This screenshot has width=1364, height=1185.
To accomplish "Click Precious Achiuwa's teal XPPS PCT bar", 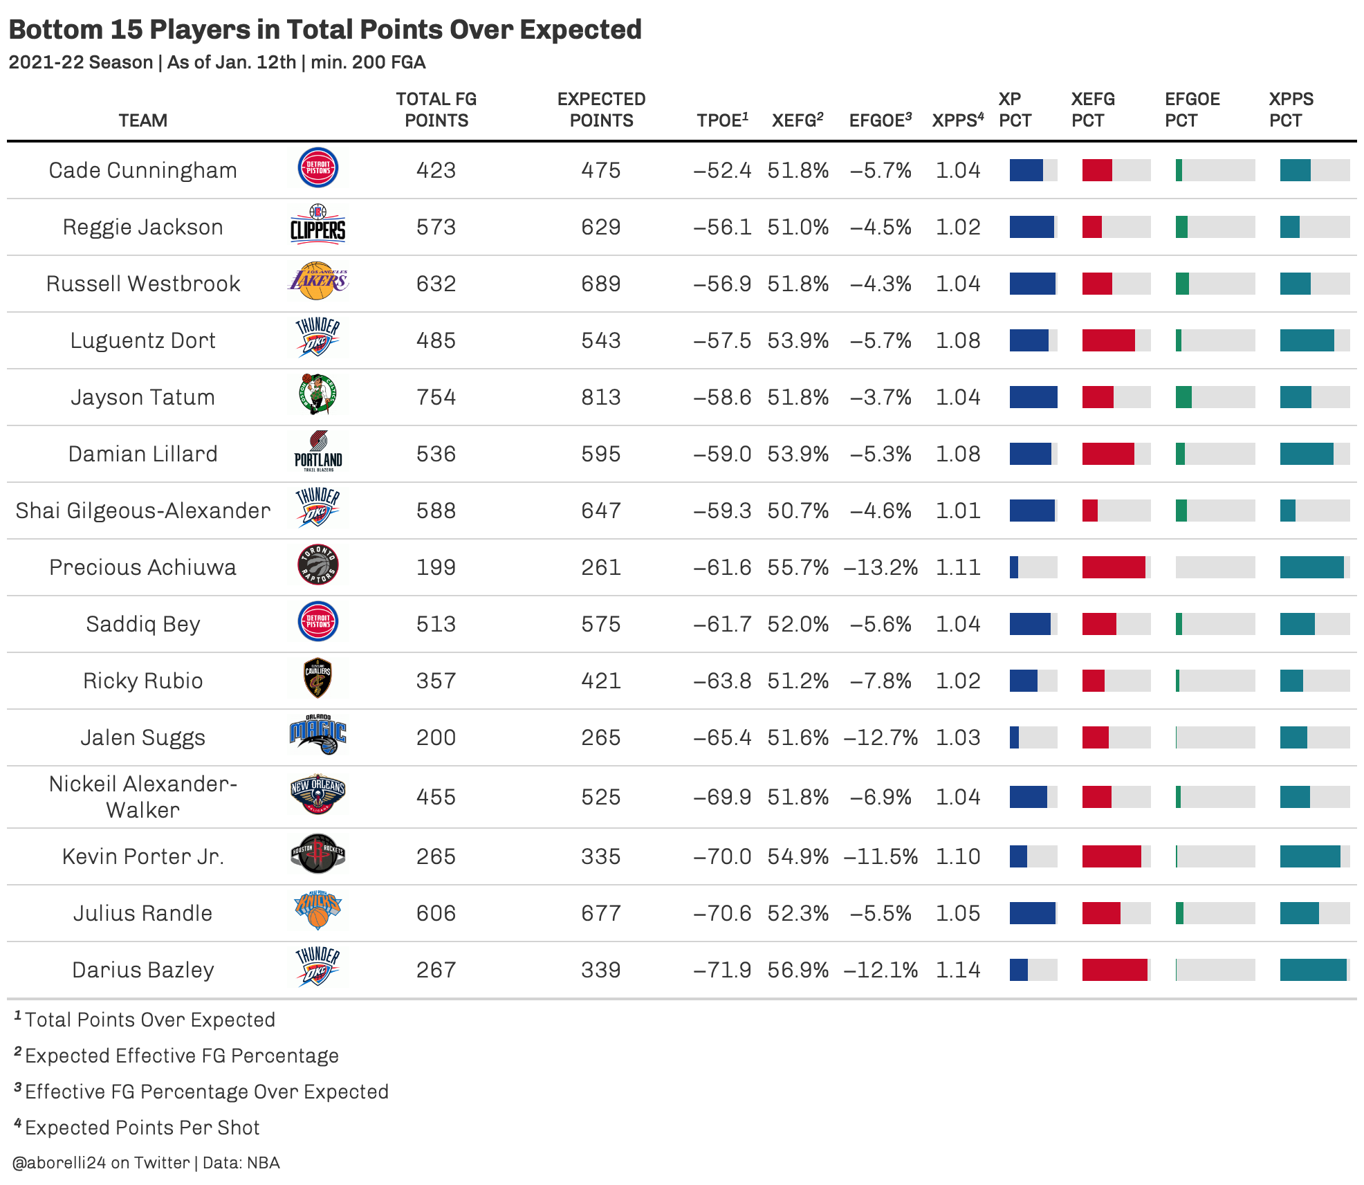I will click(1311, 567).
